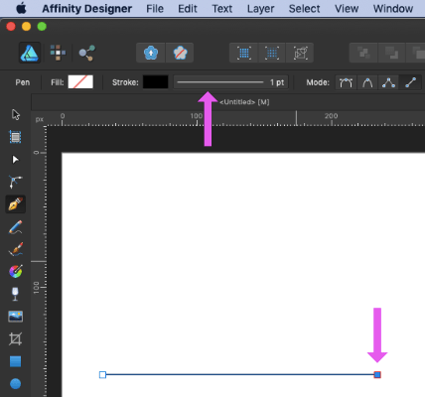This screenshot has height=397, width=425.
Task: Choose Pen Mode polygon option
Action: 388,82
